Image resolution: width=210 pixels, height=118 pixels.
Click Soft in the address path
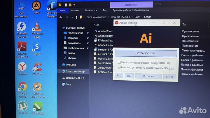point(137,17)
